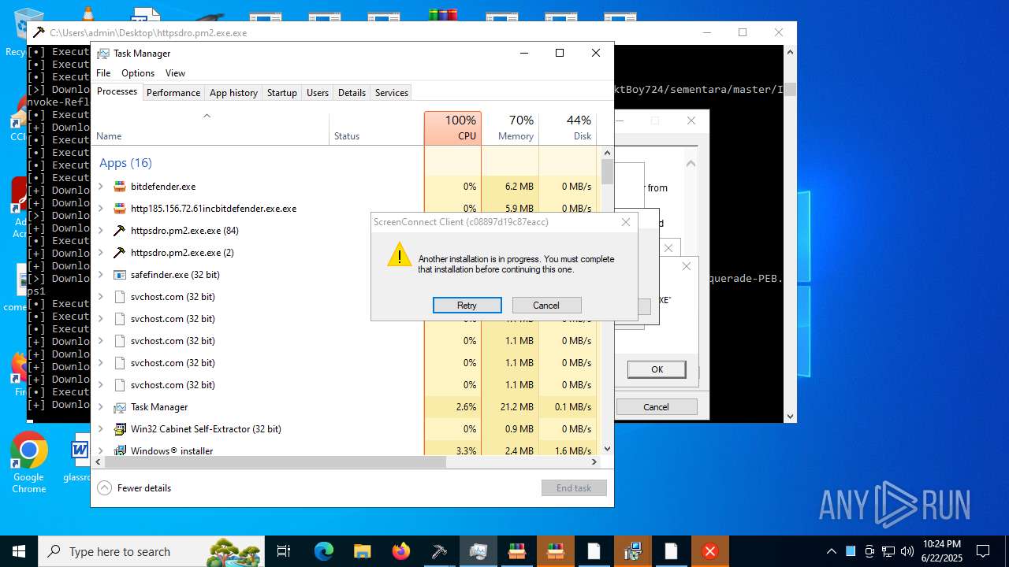The height and width of the screenshot is (567, 1009).
Task: Click the pickaxe icon in the console title bar
Action: click(x=38, y=32)
